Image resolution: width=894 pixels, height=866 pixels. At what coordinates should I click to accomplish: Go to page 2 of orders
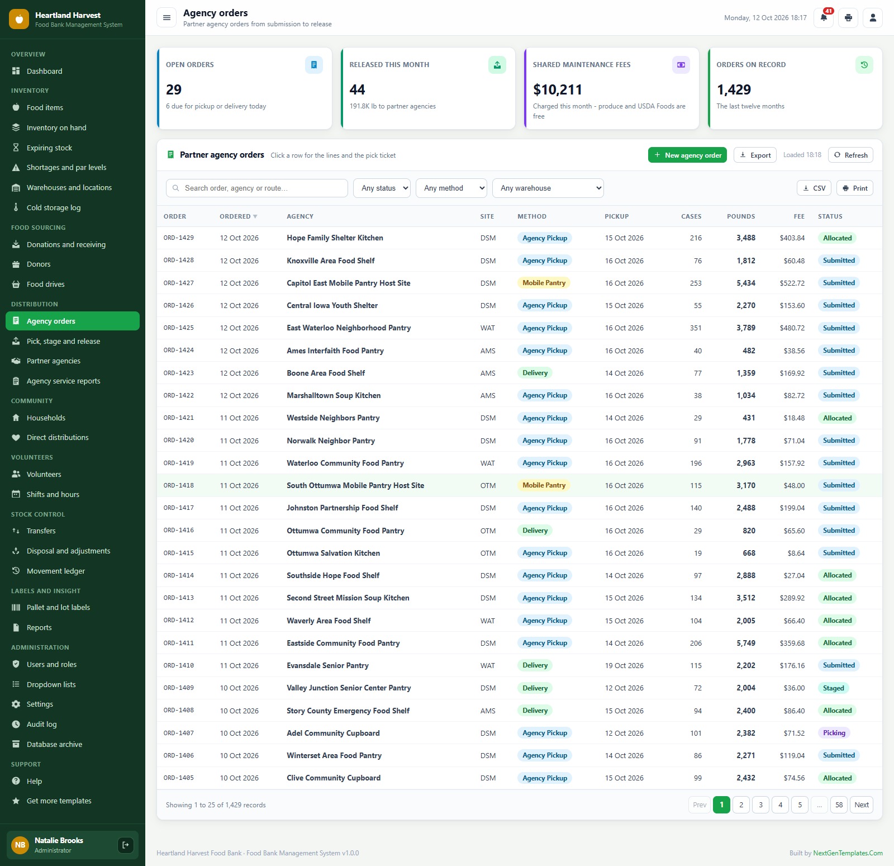click(741, 805)
